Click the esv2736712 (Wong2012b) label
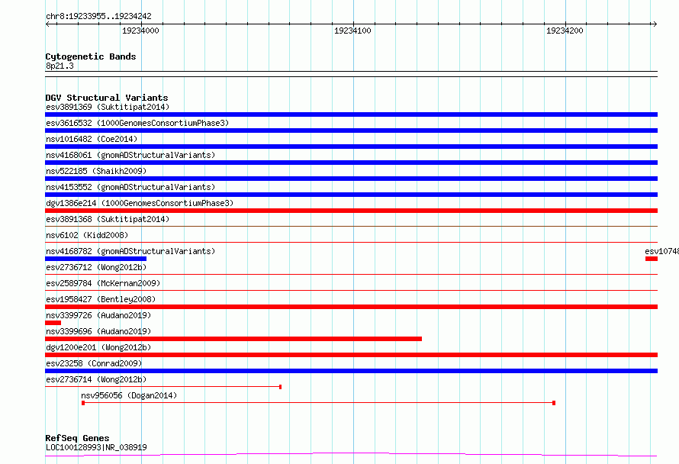The height and width of the screenshot is (464, 679). 96,267
